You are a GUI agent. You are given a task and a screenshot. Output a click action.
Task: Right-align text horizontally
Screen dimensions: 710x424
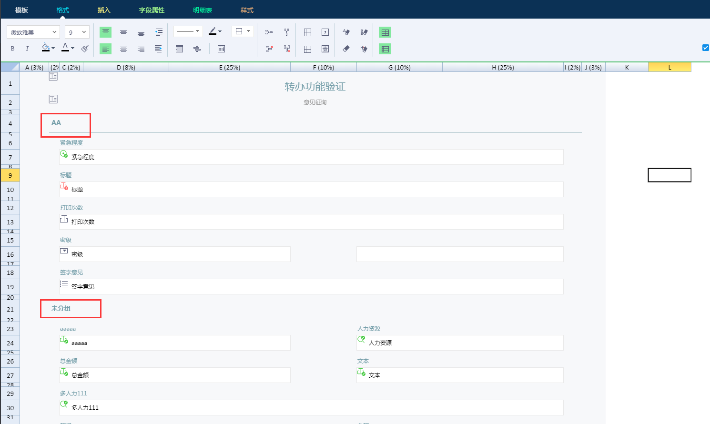pyautogui.click(x=141, y=49)
